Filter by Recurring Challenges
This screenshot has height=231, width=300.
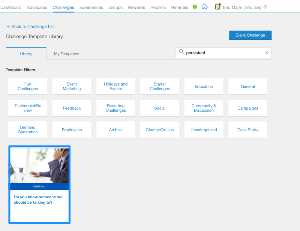116,108
